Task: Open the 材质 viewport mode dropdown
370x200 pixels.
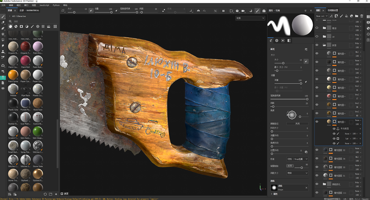Action: tap(250, 18)
